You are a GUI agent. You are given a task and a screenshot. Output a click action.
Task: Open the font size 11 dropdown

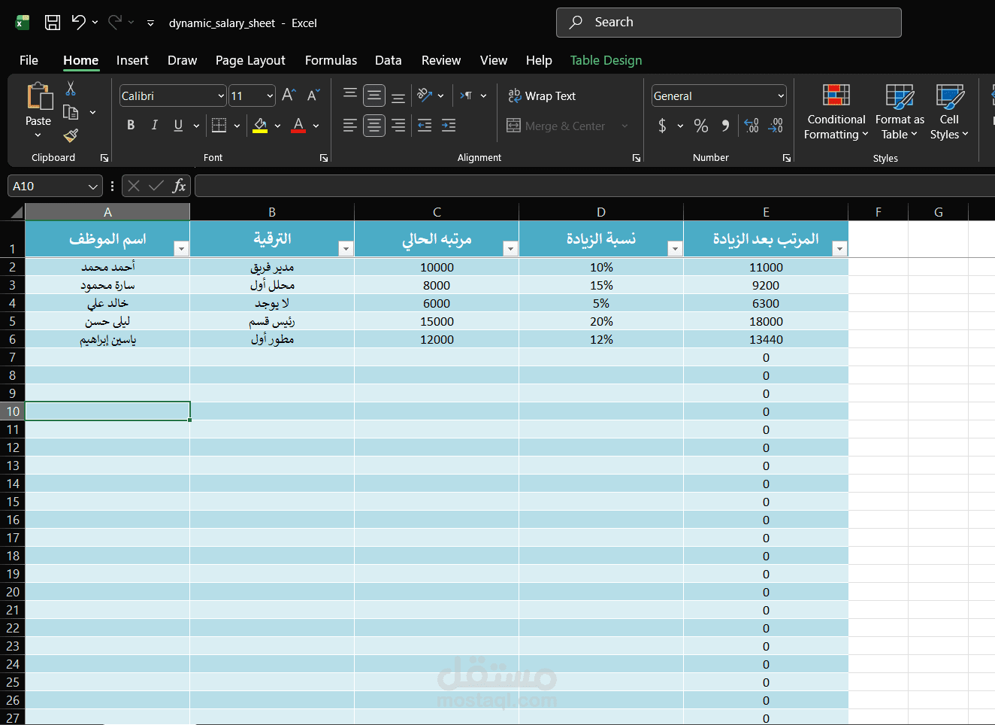coord(270,96)
